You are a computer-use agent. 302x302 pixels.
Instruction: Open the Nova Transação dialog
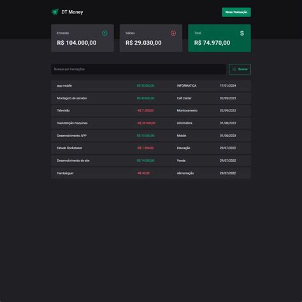[236, 12]
